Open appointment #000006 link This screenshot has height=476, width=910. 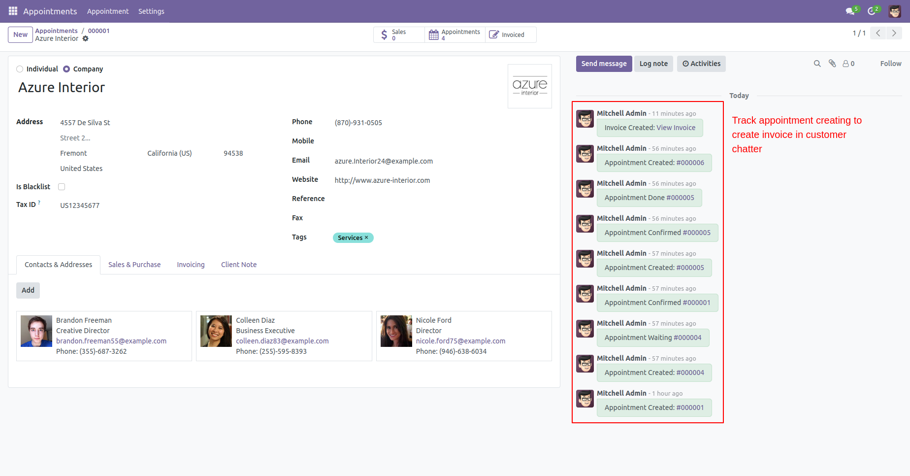pyautogui.click(x=690, y=163)
